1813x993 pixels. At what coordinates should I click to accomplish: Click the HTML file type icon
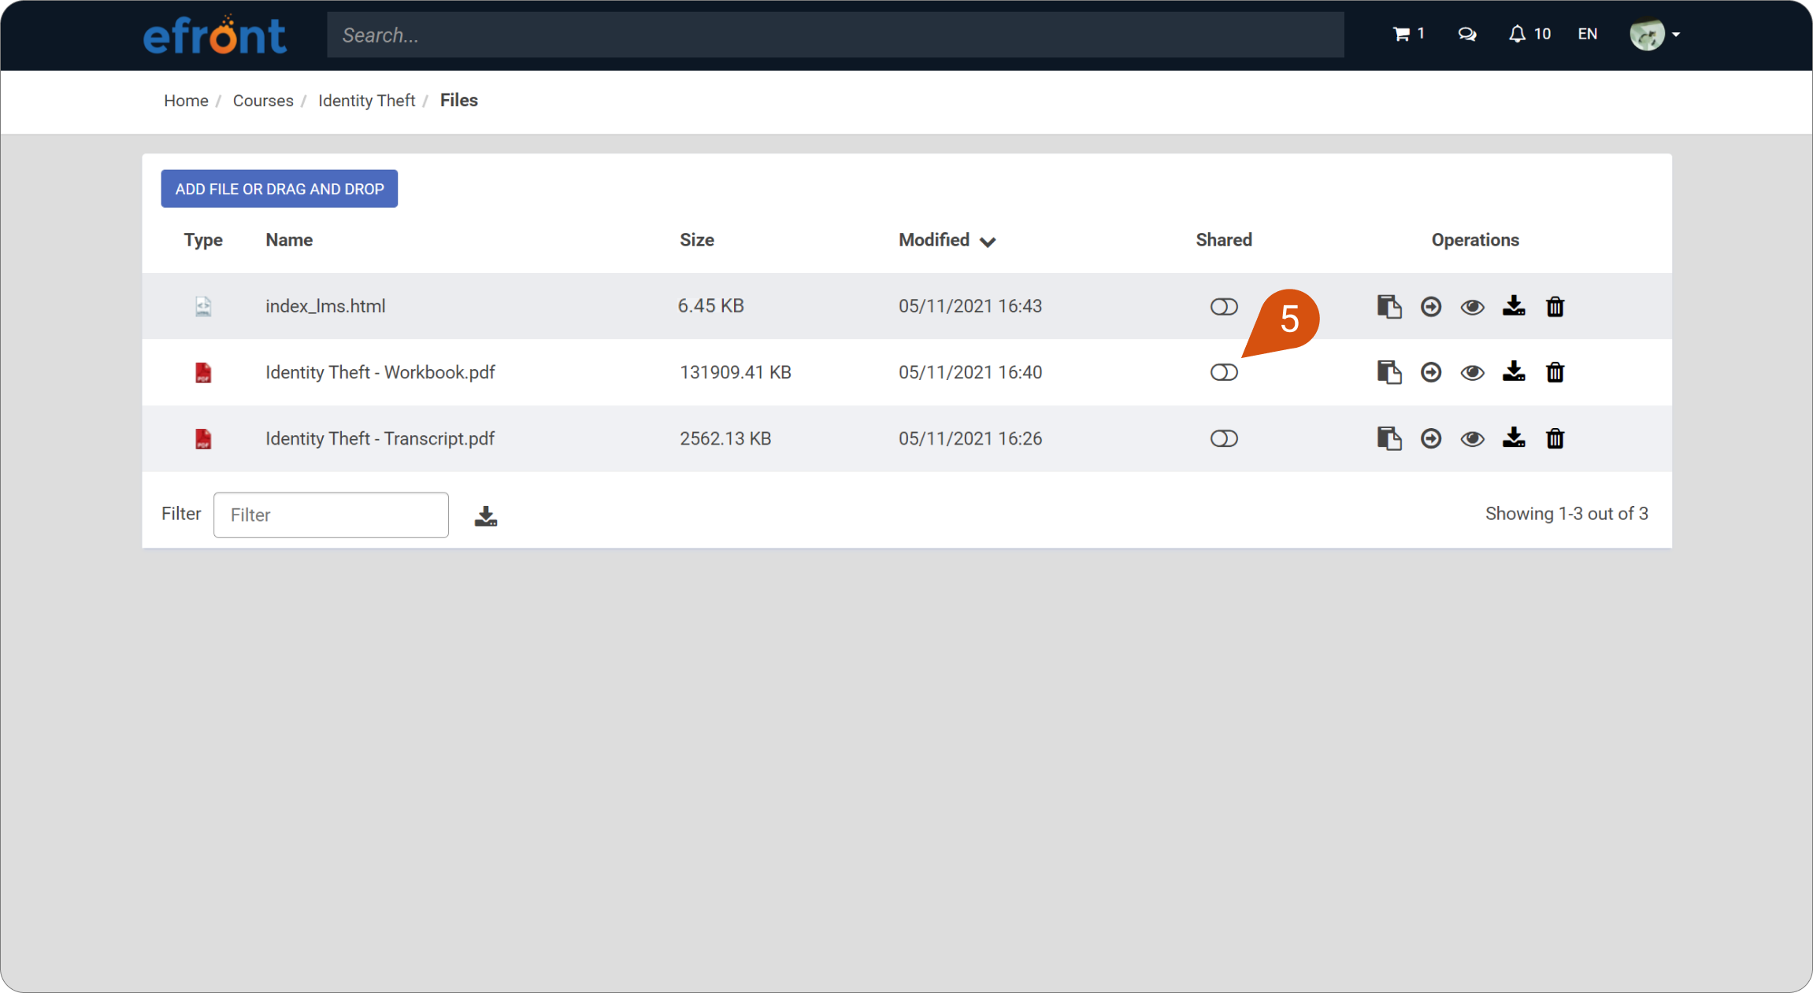pyautogui.click(x=203, y=306)
